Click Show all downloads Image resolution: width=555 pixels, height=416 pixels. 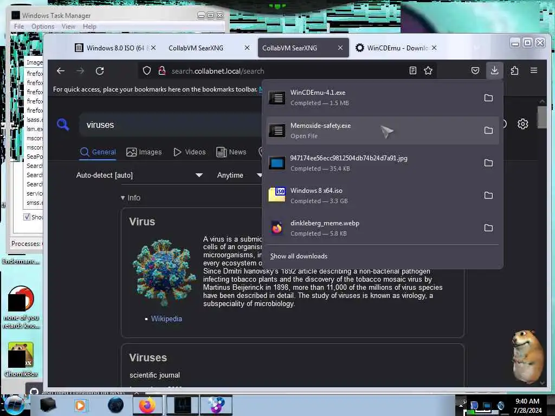[x=299, y=256]
